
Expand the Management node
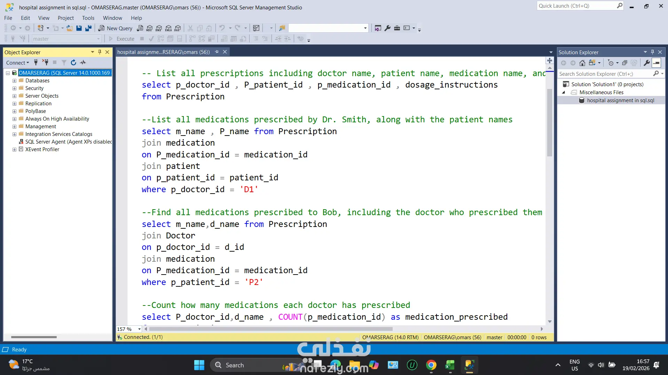[14, 127]
